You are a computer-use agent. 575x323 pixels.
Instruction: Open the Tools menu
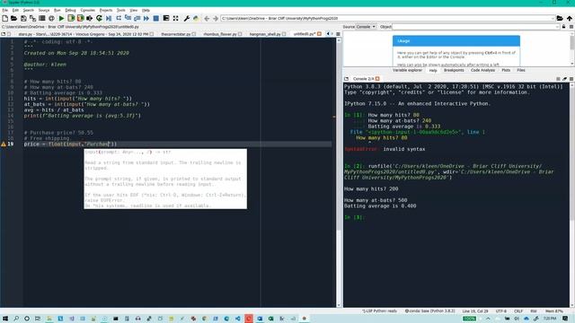[121, 10]
